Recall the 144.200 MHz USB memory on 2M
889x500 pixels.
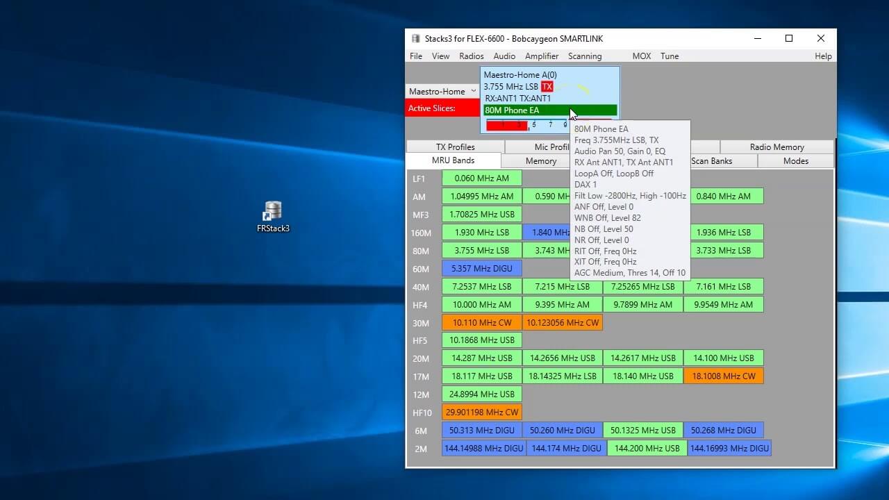coord(647,448)
